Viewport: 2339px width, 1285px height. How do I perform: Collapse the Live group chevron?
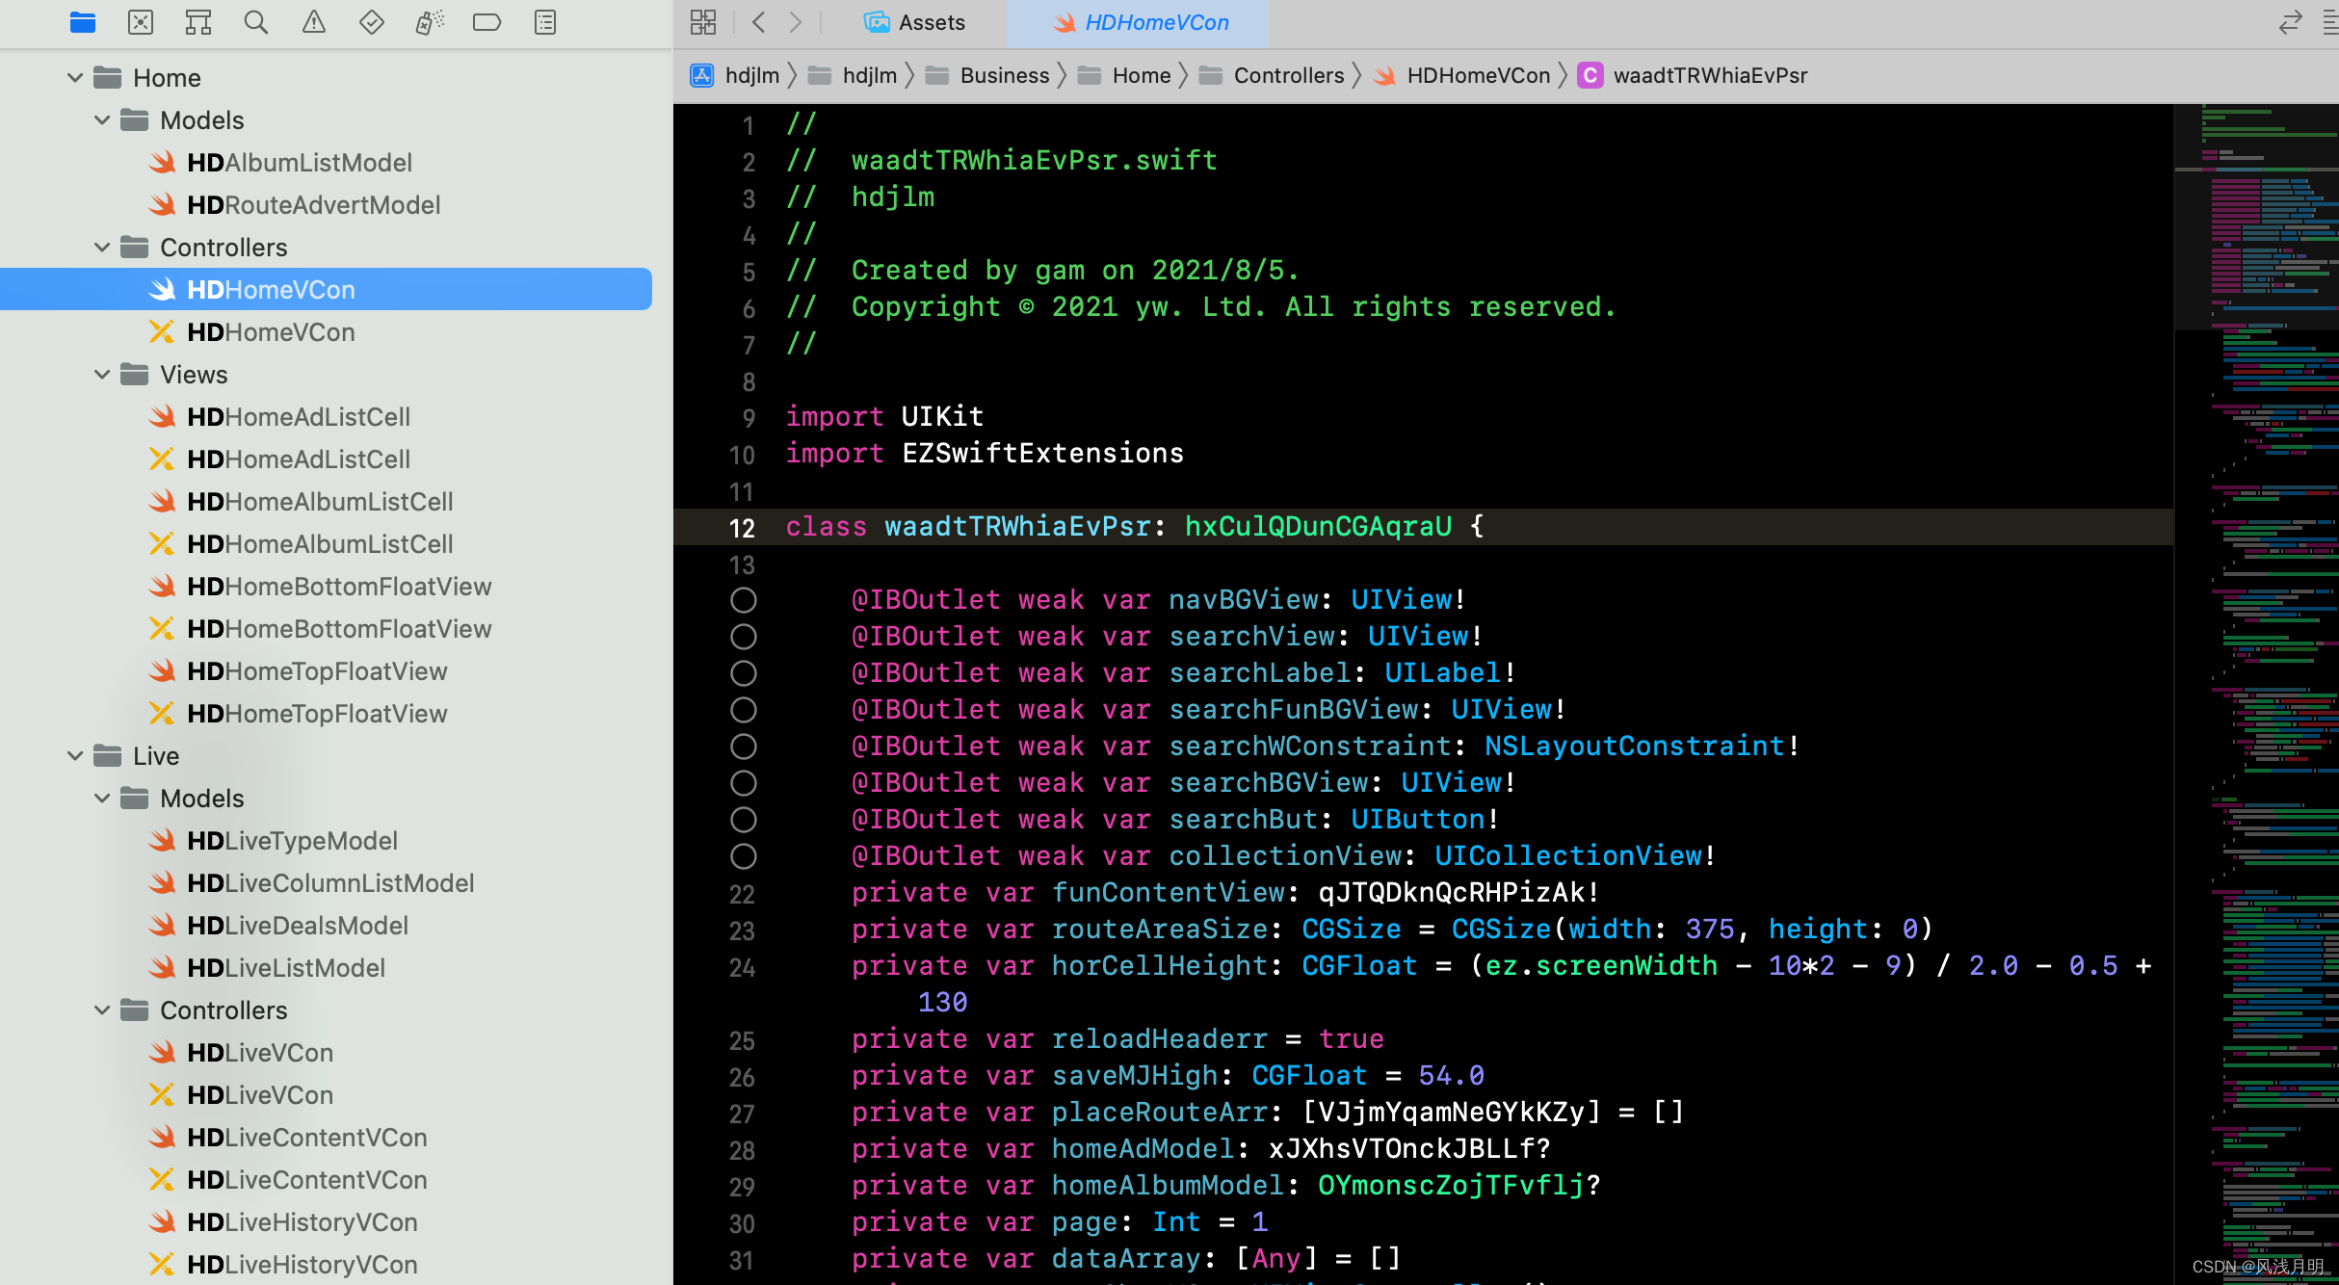pyautogui.click(x=75, y=755)
